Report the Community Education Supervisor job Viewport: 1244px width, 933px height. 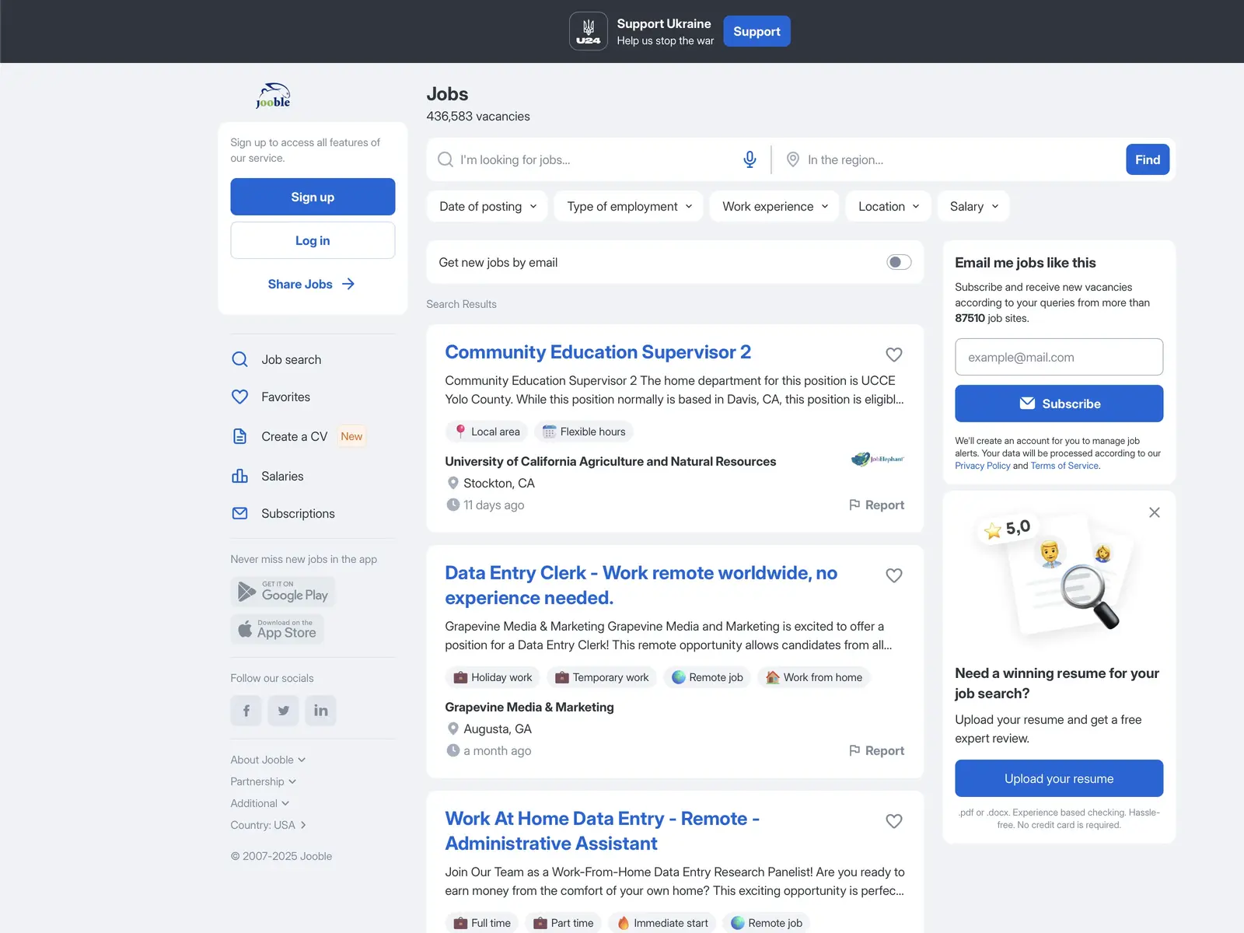[876, 505]
